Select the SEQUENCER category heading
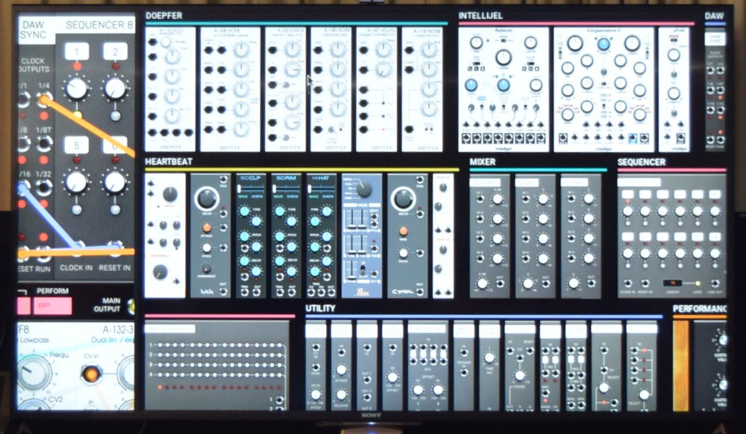 641,162
